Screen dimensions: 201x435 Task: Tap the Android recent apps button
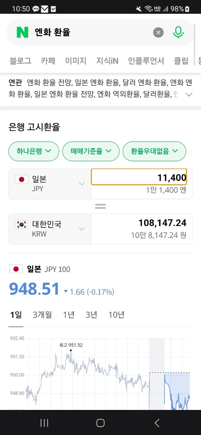[x=44, y=423]
